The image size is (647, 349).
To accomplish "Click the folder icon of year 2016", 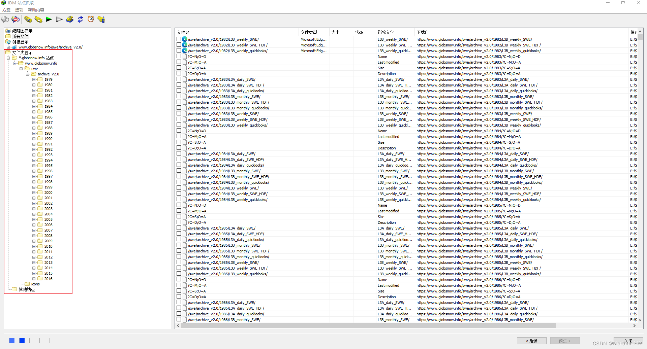I will (40, 279).
